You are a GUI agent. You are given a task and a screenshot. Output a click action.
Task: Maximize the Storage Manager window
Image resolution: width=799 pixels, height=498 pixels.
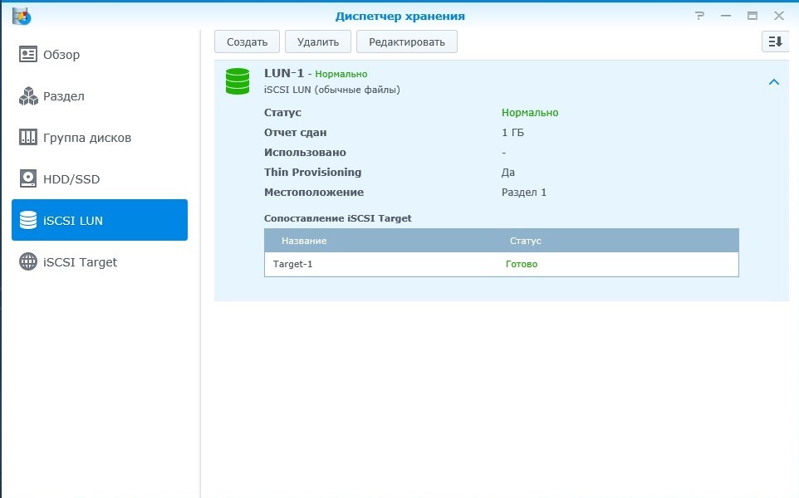752,16
